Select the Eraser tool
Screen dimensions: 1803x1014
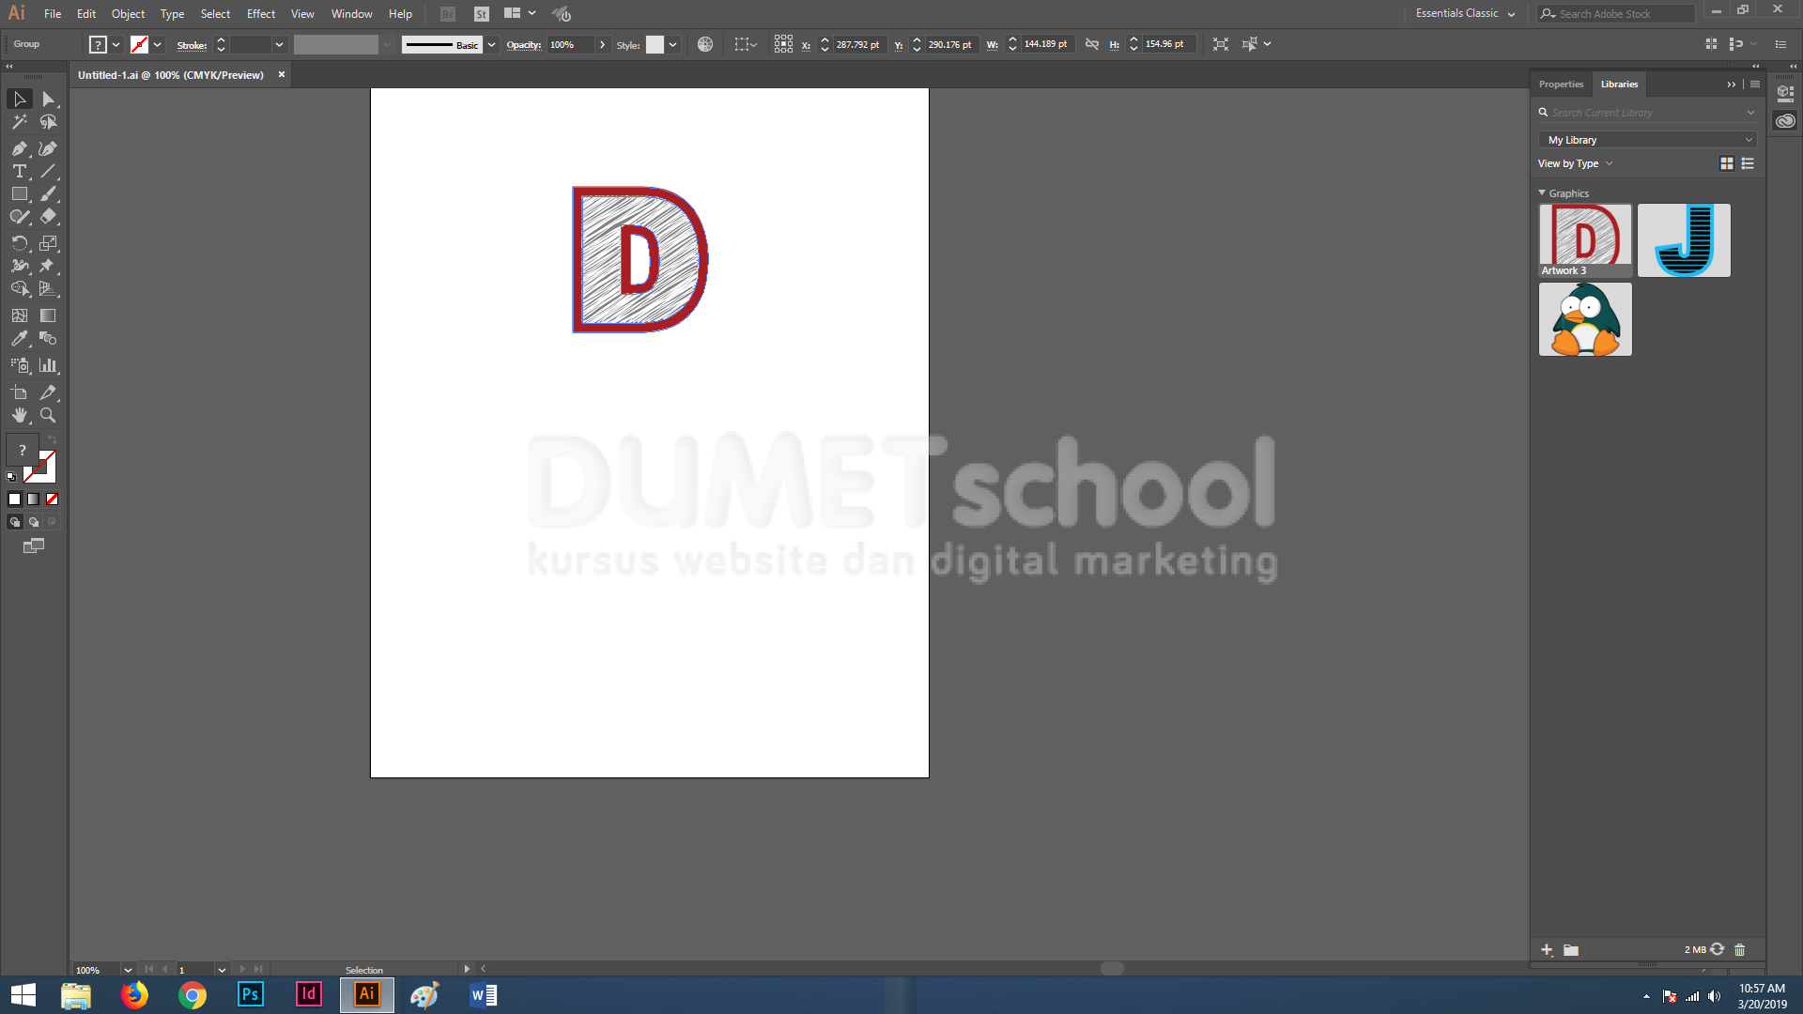(48, 216)
